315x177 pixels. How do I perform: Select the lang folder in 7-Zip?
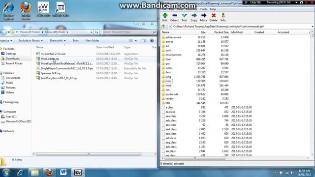click(x=168, y=77)
